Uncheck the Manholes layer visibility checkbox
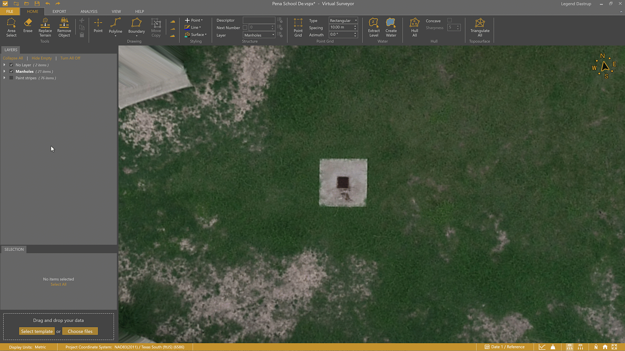The width and height of the screenshot is (625, 351). pyautogui.click(x=11, y=71)
